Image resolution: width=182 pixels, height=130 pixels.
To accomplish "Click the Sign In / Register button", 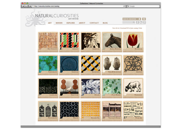I will (x=132, y=19).
